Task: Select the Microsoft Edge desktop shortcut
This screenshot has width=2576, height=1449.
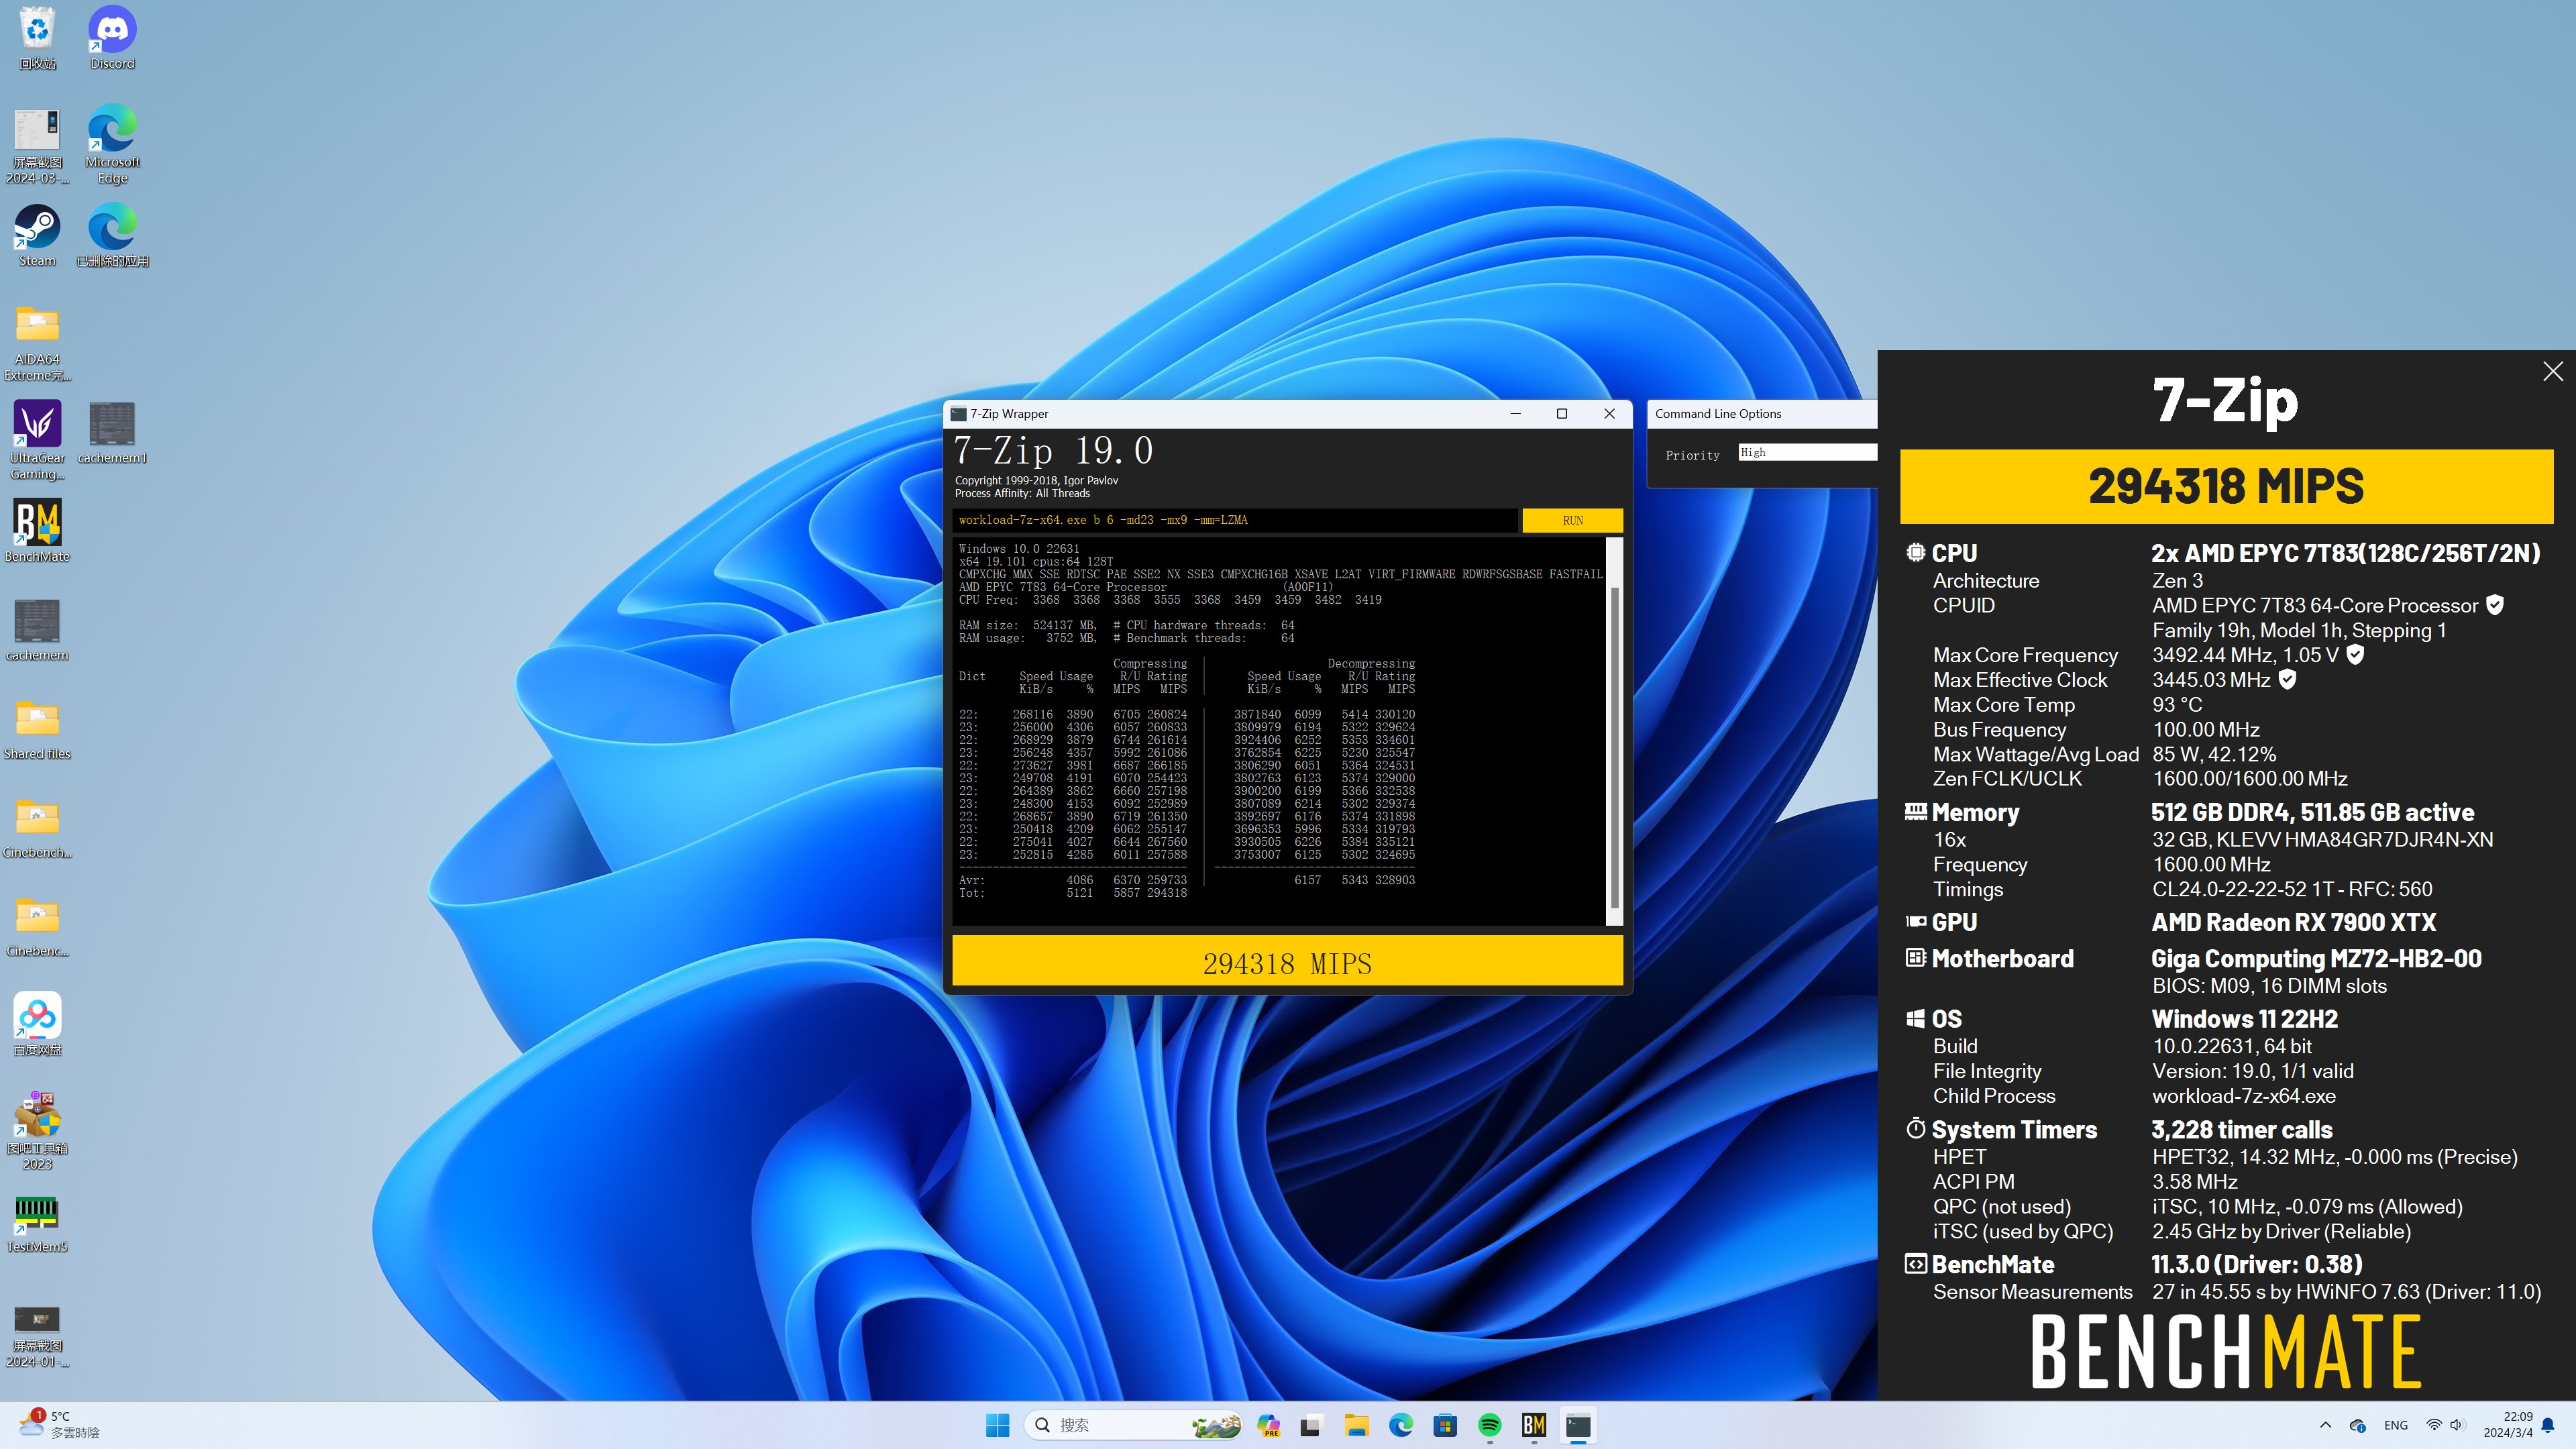Action: click(x=112, y=144)
